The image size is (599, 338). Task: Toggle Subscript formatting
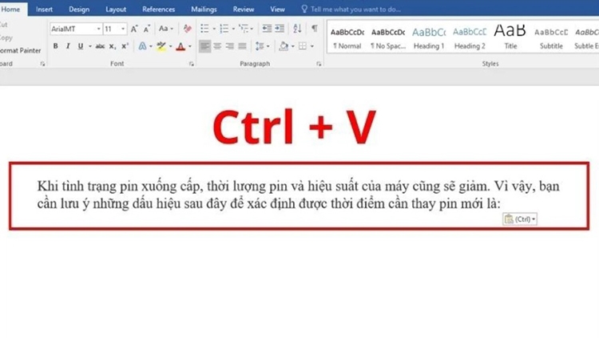(x=113, y=46)
